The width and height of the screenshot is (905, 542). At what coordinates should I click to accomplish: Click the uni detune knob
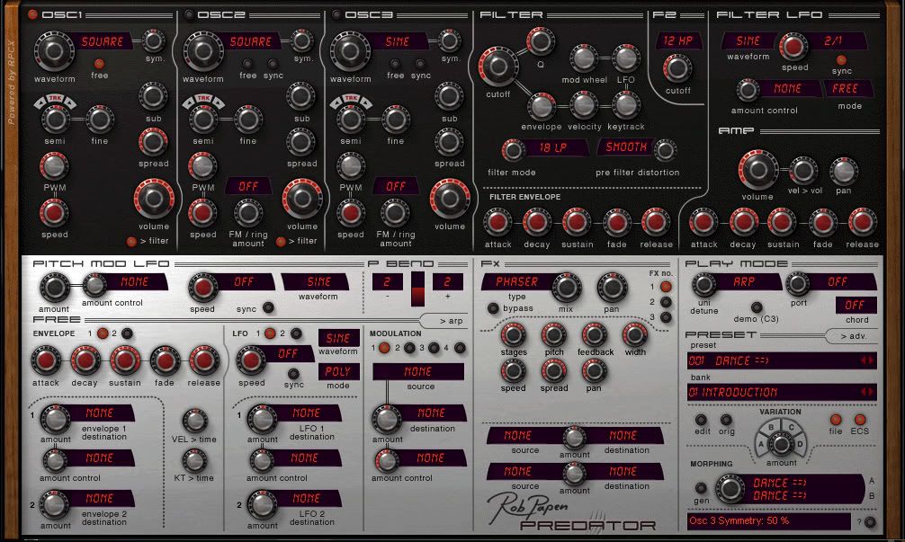pos(703,284)
